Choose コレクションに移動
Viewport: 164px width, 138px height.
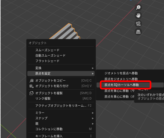point(61,129)
